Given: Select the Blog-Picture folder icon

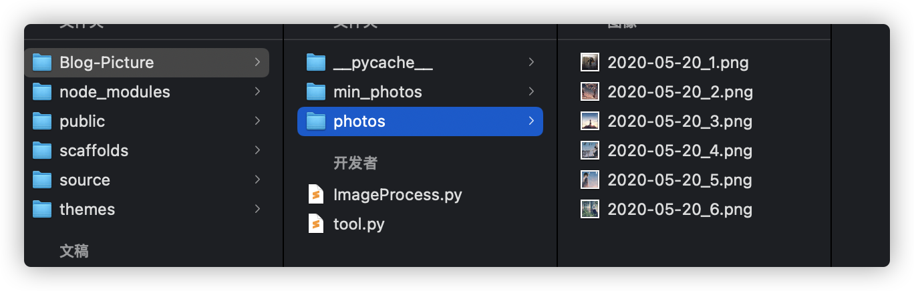Looking at the screenshot, I should pos(42,63).
